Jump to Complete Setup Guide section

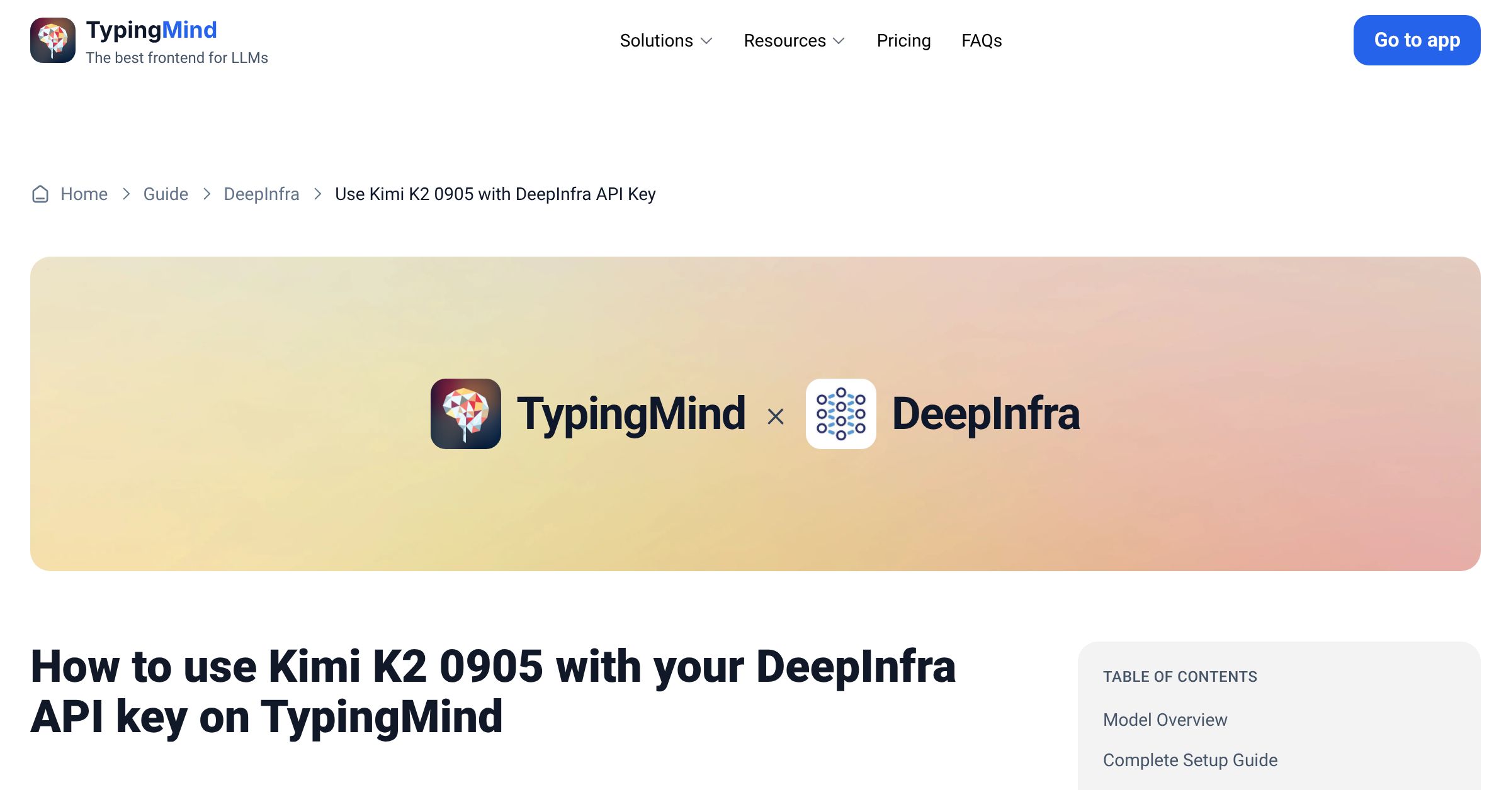click(1191, 760)
